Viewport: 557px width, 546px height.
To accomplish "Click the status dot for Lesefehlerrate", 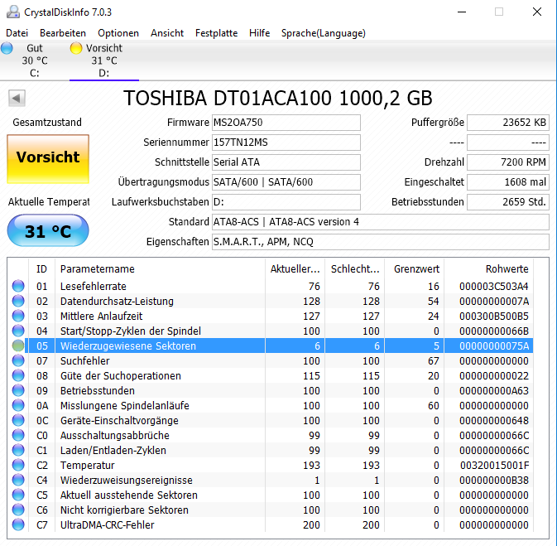I will tap(18, 286).
